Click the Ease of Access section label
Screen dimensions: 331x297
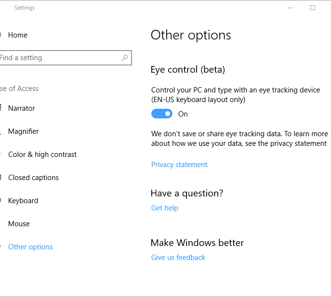(19, 89)
